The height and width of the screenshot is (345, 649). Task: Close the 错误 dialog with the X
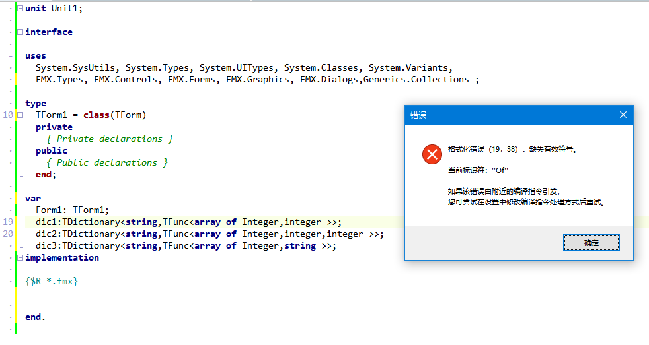click(x=623, y=115)
